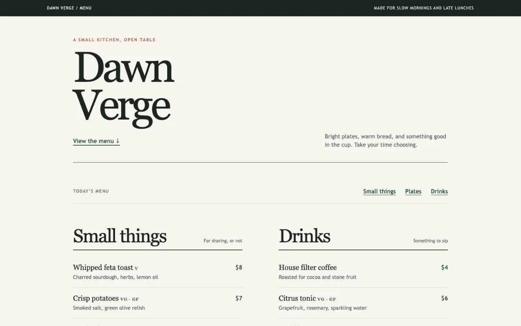Click the $6 price for Citrus tonic

point(445,298)
